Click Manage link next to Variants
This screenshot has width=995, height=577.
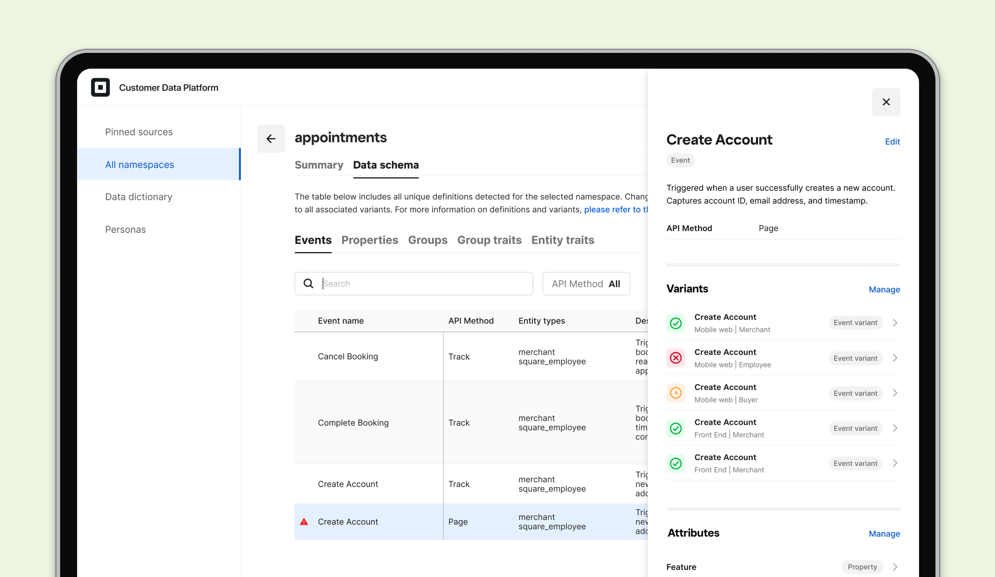point(884,289)
